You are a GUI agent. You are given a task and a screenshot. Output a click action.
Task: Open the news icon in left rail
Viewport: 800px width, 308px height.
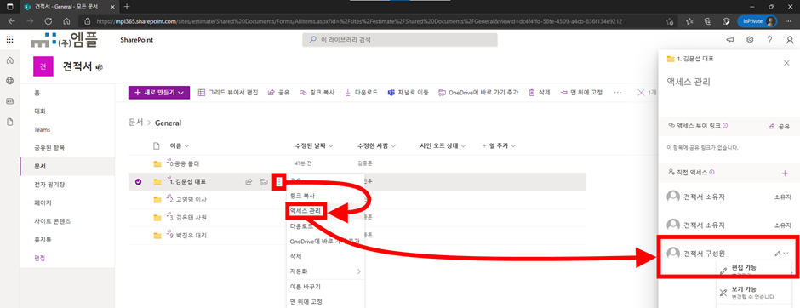pyautogui.click(x=9, y=101)
